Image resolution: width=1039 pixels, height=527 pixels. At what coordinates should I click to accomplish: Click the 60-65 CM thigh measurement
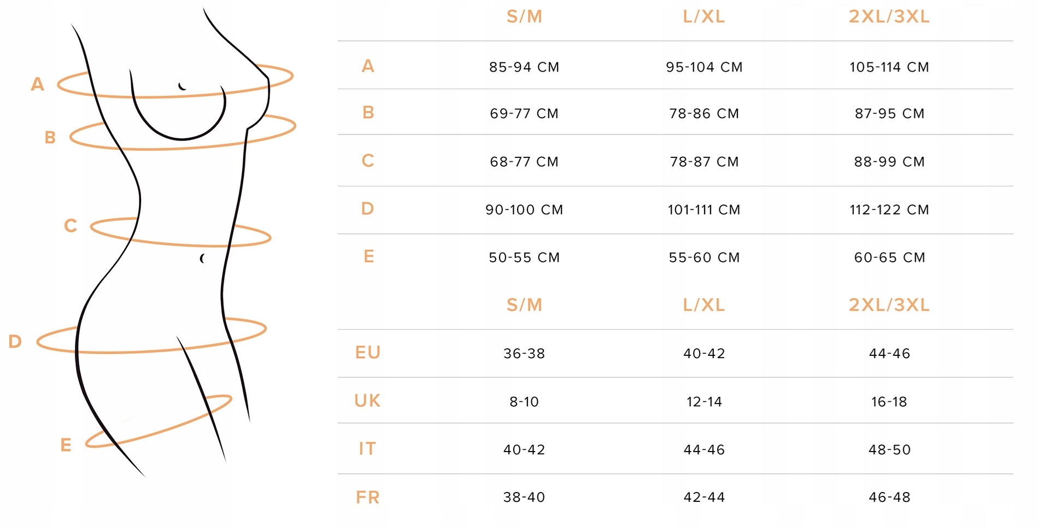pos(889,257)
